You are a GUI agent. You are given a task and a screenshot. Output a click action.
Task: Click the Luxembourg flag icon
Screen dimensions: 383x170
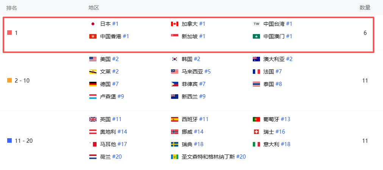tap(93, 97)
